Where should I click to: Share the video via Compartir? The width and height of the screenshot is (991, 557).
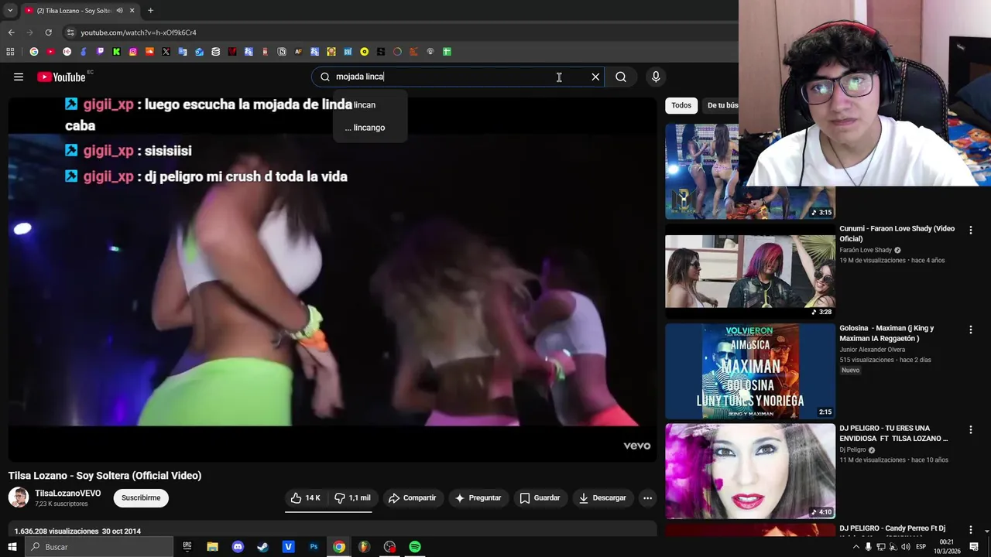click(x=412, y=497)
